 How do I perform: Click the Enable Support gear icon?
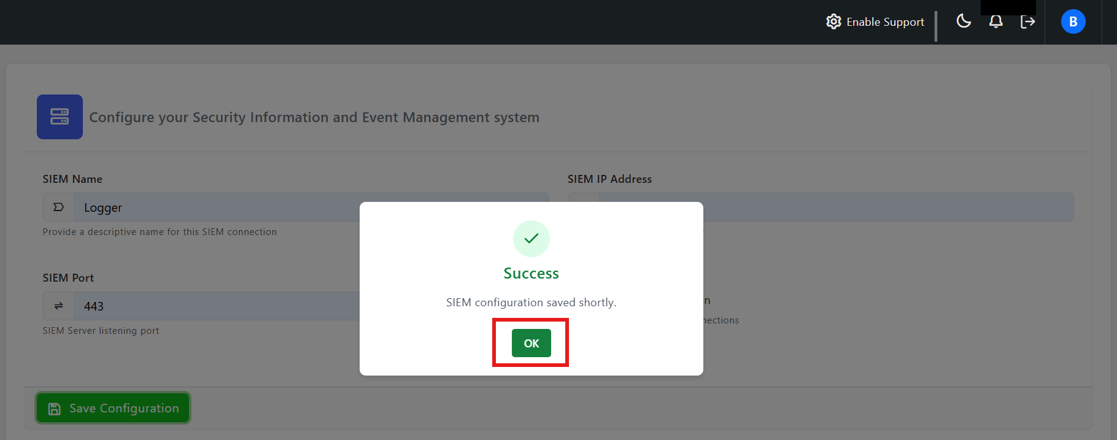(833, 22)
